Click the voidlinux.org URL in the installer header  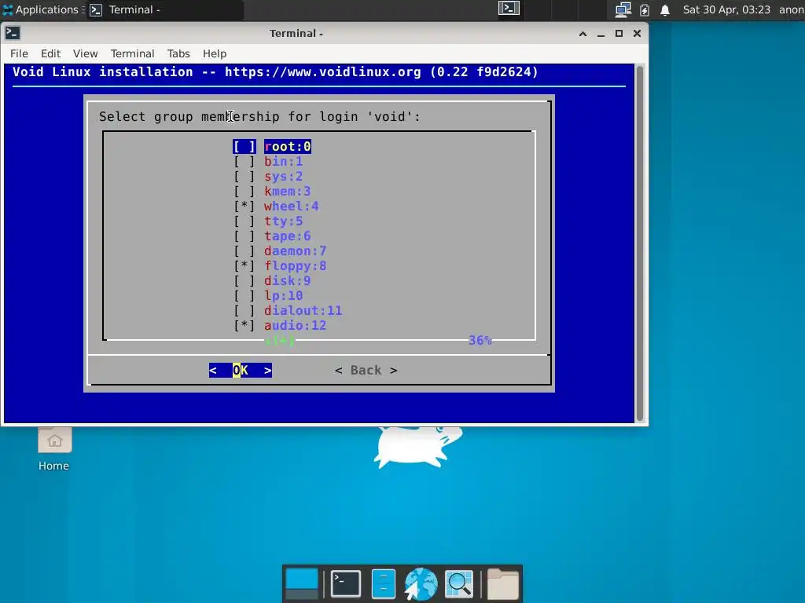(323, 71)
